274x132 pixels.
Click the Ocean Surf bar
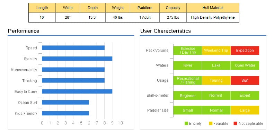(x=65, y=102)
